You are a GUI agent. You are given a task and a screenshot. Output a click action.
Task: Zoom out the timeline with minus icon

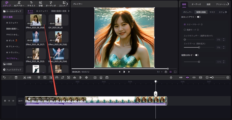(x=207, y=77)
